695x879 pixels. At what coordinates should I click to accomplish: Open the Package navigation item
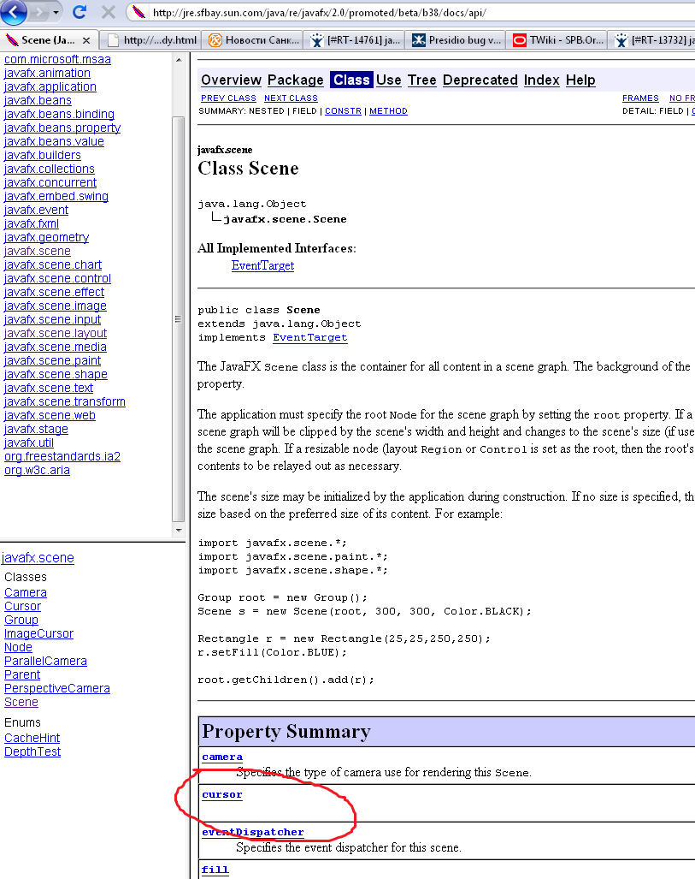pyautogui.click(x=295, y=80)
